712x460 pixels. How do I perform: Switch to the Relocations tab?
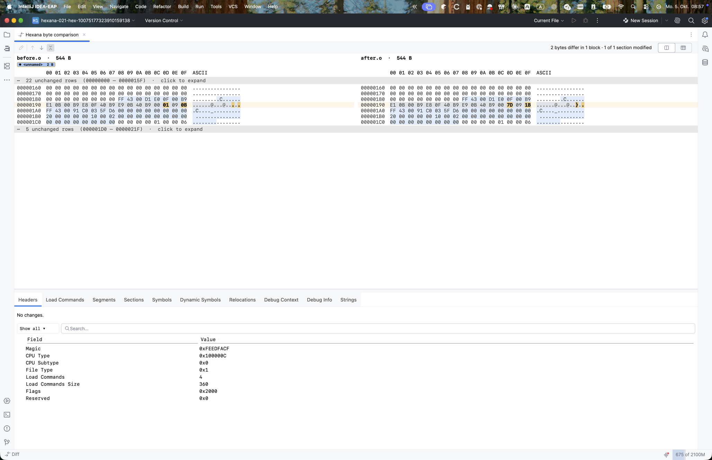(x=242, y=300)
